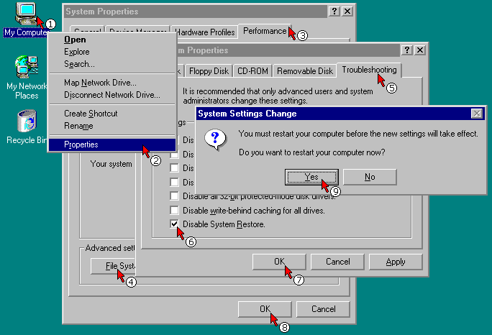Select the Recycle Bin desktop icon
The image size is (492, 335).
pos(27,127)
